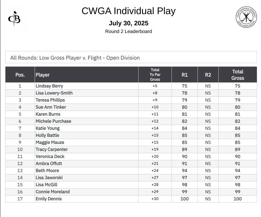The image size is (261, 217).
Task: Click the CB golf club logo
Action: point(14,18)
